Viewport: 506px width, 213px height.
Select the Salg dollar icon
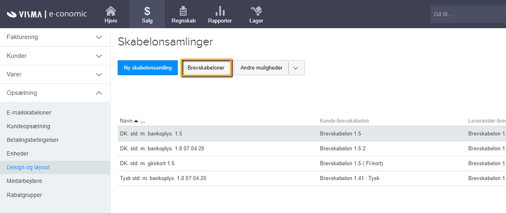click(147, 11)
